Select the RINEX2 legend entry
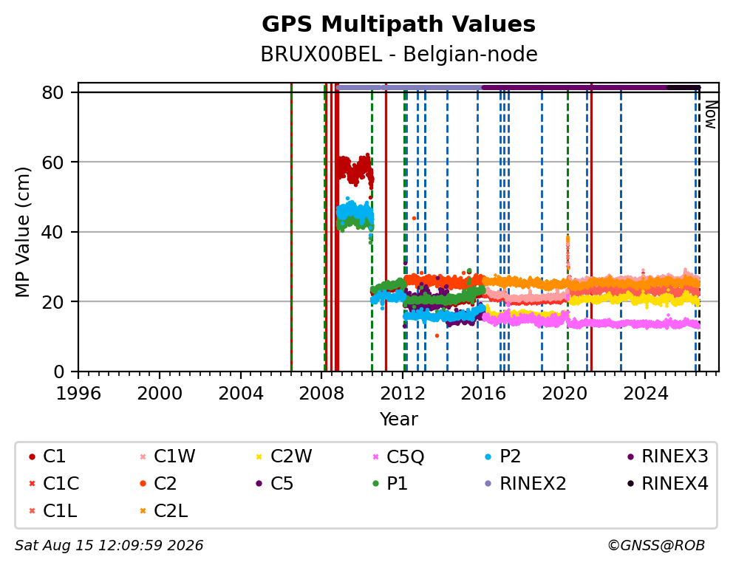Image resolution: width=733 pixels, height=568 pixels. click(525, 484)
